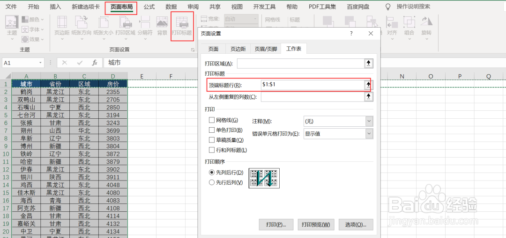
Task: Enable the 网格线 gridlines checkbox
Action: (x=212, y=120)
